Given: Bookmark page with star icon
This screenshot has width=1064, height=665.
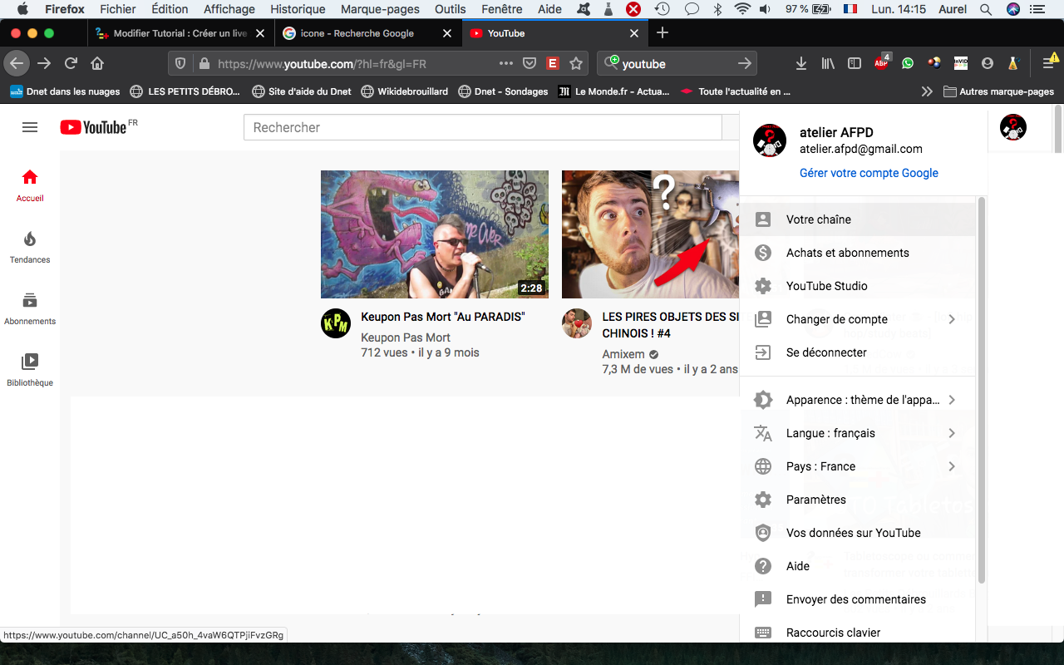Looking at the screenshot, I should tap(576, 63).
